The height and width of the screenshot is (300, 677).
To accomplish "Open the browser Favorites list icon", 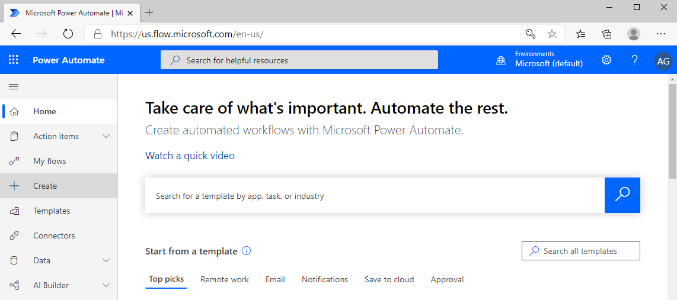I will click(x=581, y=34).
